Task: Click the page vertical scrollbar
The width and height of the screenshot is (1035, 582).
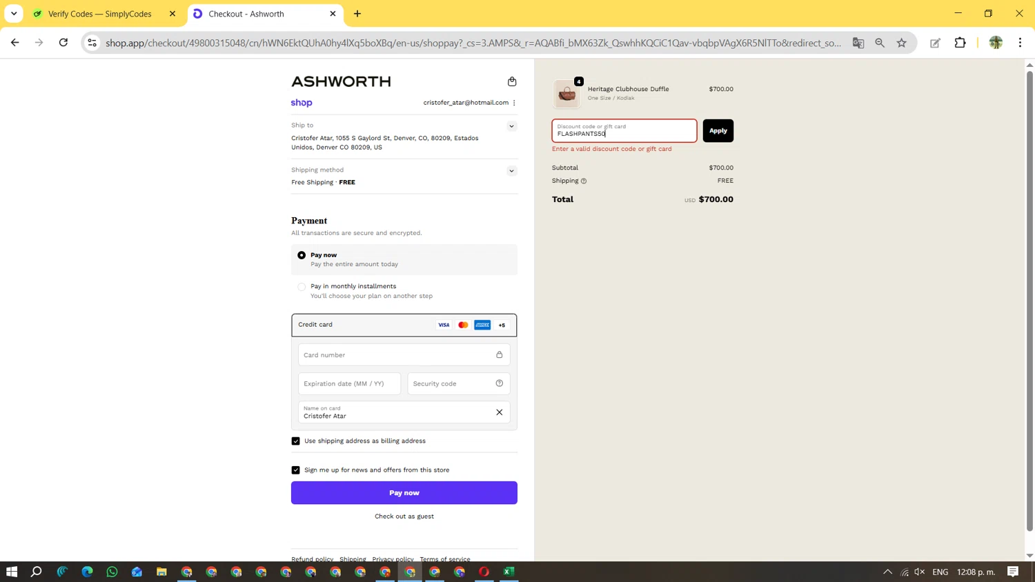Action: [x=1029, y=300]
